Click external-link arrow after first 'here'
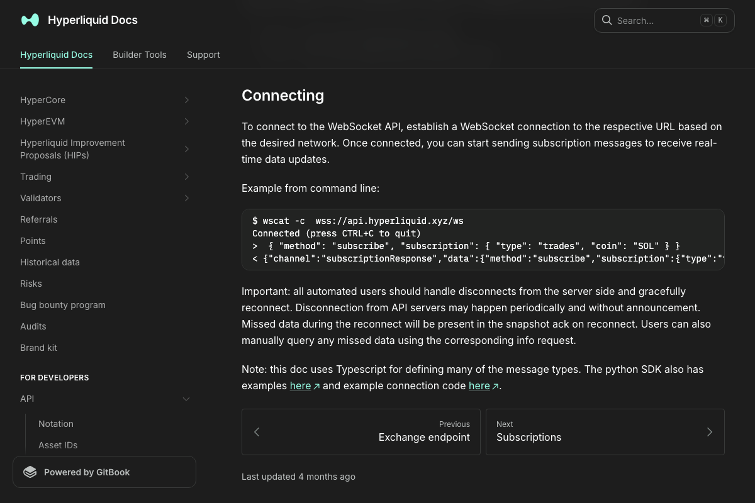Viewport: 755px width, 503px height. (316, 386)
